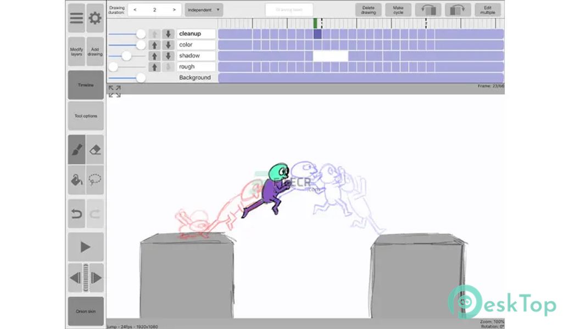Click the full-screen expand arrows icon

115,92
